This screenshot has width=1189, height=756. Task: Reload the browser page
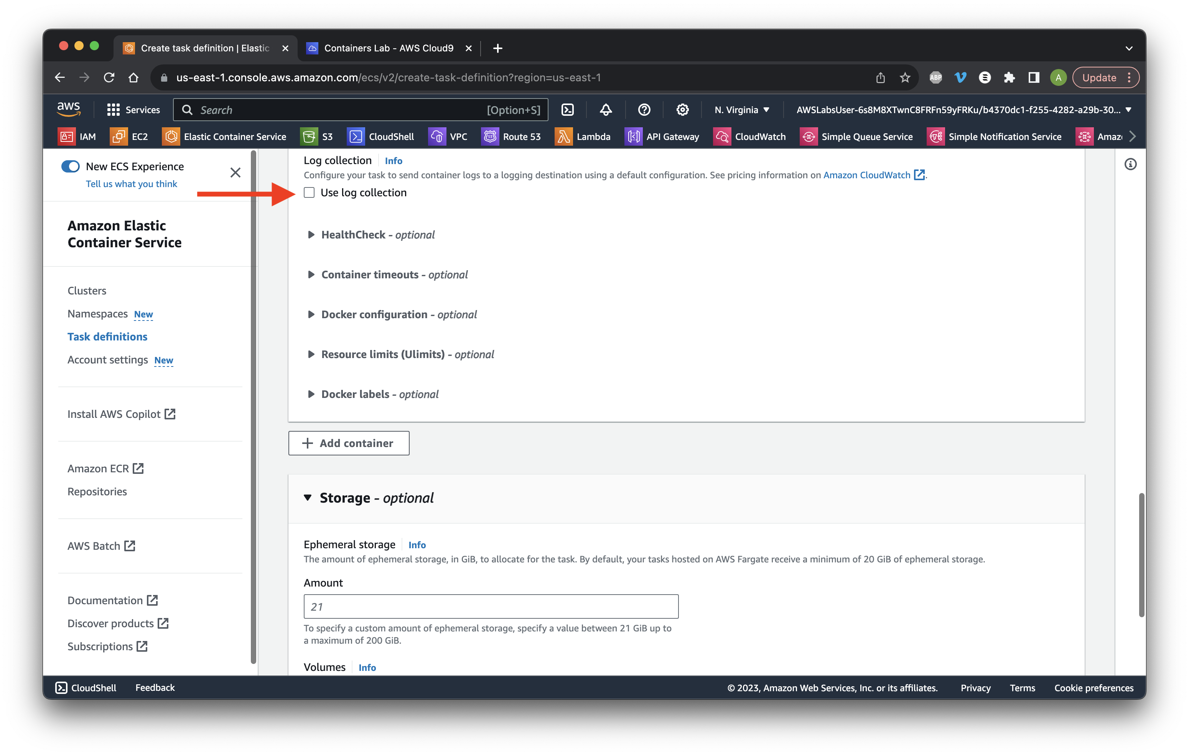pos(109,77)
